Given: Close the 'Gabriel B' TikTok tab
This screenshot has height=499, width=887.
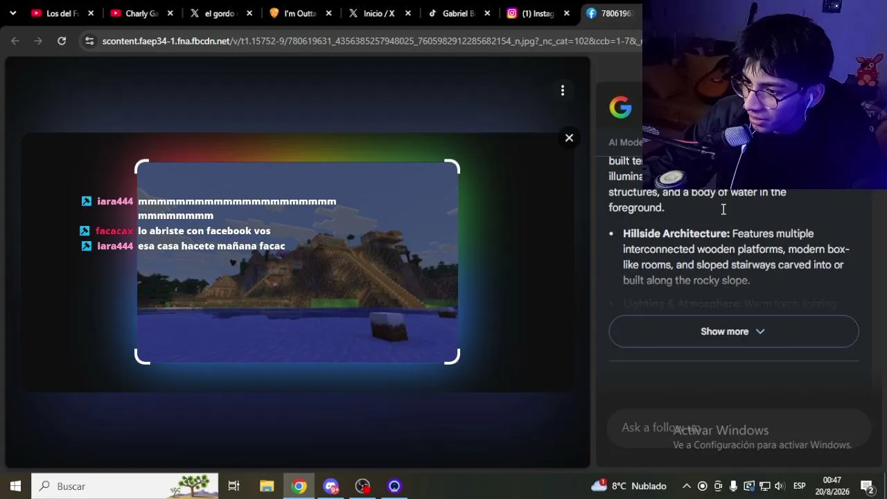Looking at the screenshot, I should [x=487, y=13].
